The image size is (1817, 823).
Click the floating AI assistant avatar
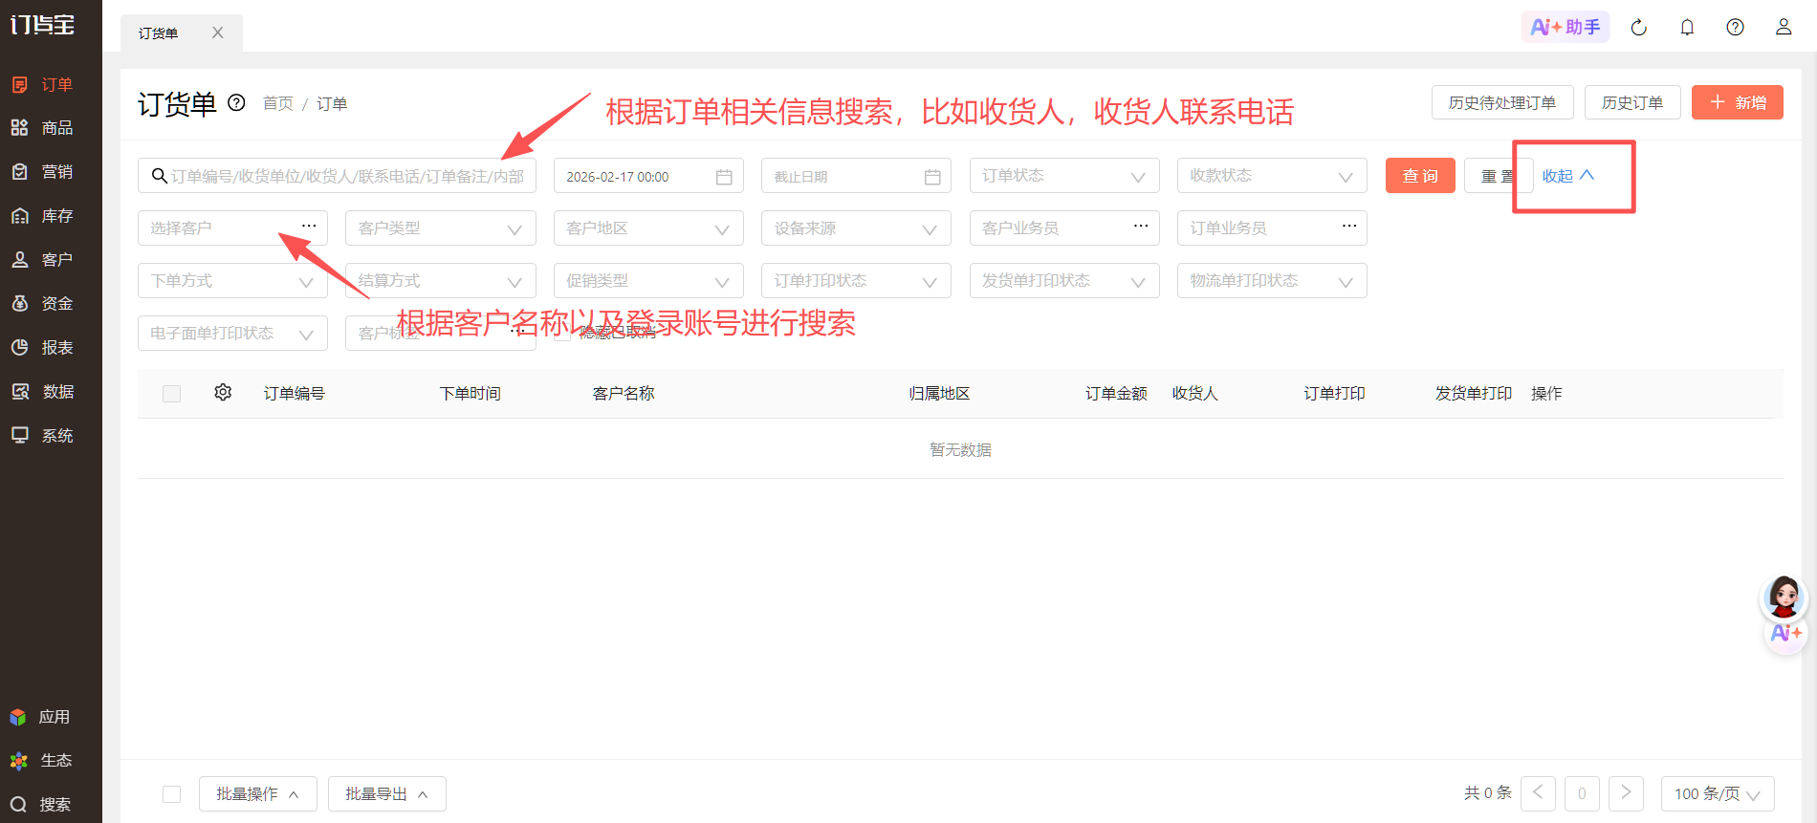[1784, 597]
